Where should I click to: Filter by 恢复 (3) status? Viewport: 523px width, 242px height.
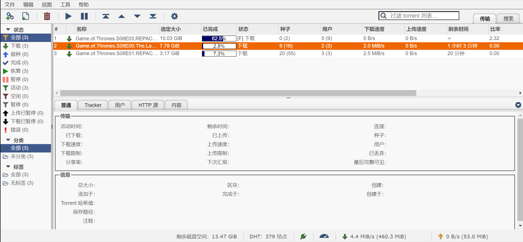pos(26,71)
